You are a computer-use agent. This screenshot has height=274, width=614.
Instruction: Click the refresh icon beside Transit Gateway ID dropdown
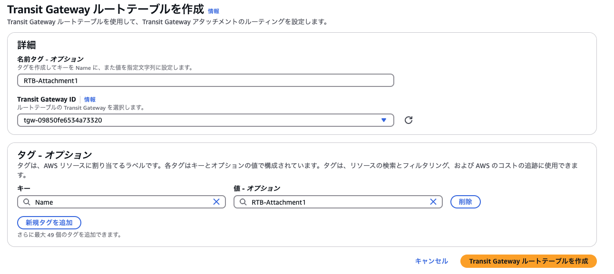(x=408, y=120)
